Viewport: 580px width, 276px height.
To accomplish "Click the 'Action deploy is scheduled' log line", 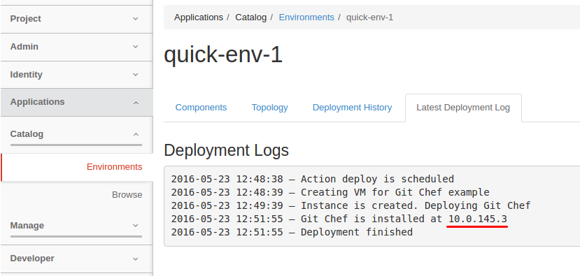I will [x=313, y=179].
